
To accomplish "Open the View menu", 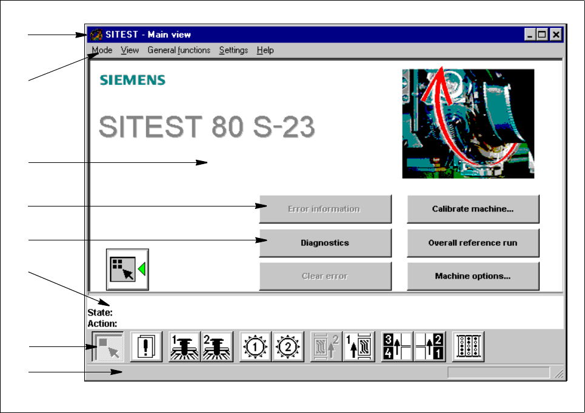I will (x=130, y=50).
